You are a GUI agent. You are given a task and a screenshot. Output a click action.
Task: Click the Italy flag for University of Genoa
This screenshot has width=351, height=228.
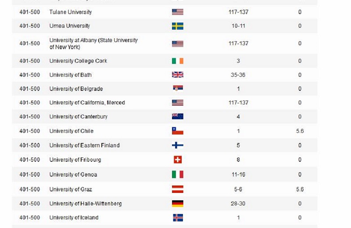pos(177,175)
